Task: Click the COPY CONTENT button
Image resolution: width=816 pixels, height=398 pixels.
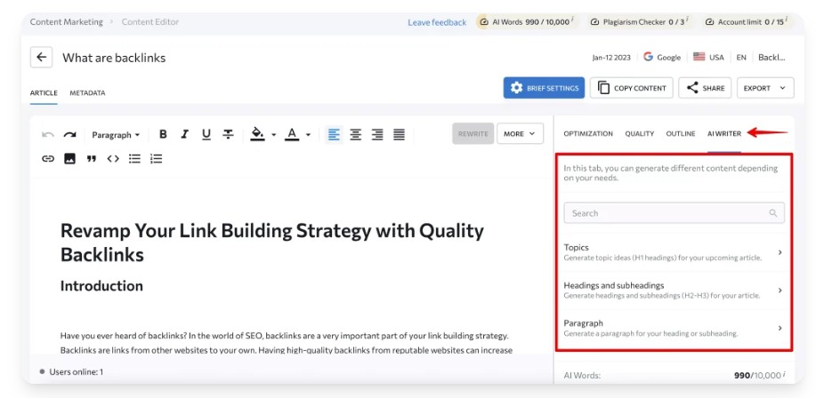Action: tap(631, 88)
